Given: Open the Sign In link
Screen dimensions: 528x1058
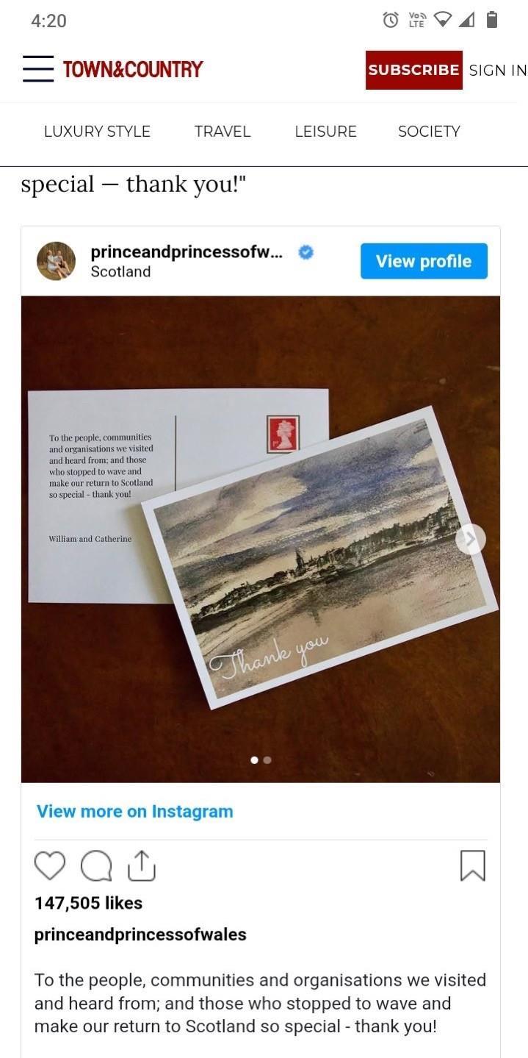Looking at the screenshot, I should point(498,71).
